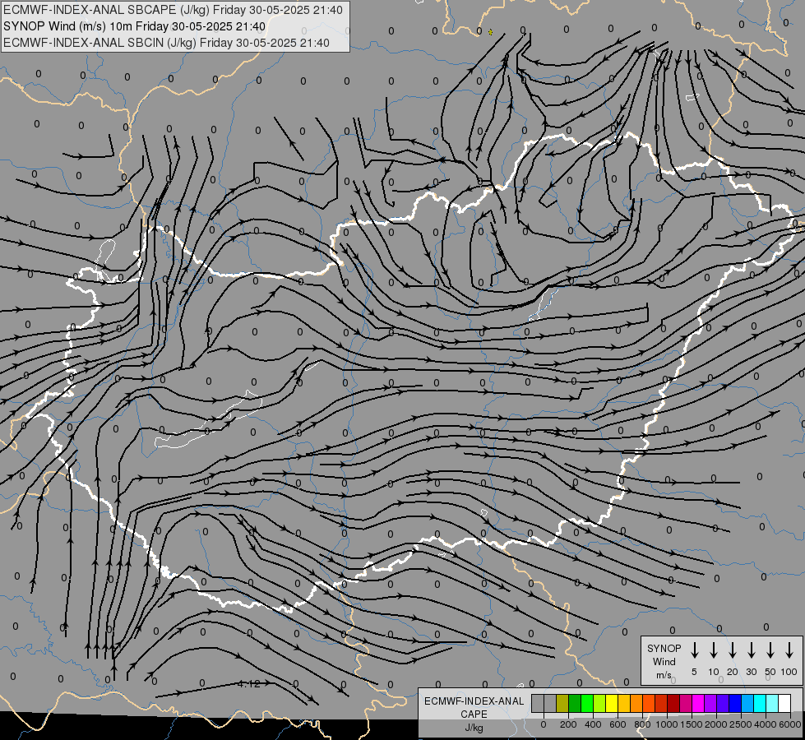The height and width of the screenshot is (740, 805).
Task: Pick the bright green CAPE swatch
Action: [x=587, y=703]
